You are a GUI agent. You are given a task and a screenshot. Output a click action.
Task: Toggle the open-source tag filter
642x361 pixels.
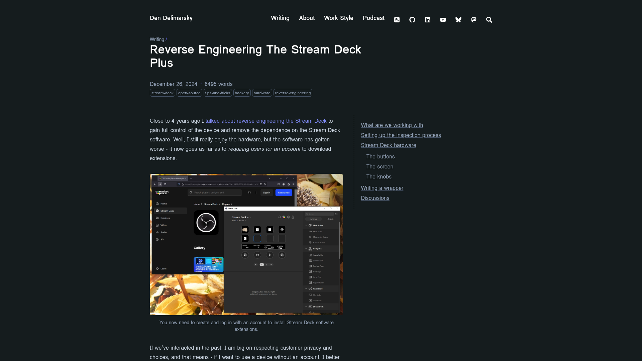pyautogui.click(x=189, y=93)
